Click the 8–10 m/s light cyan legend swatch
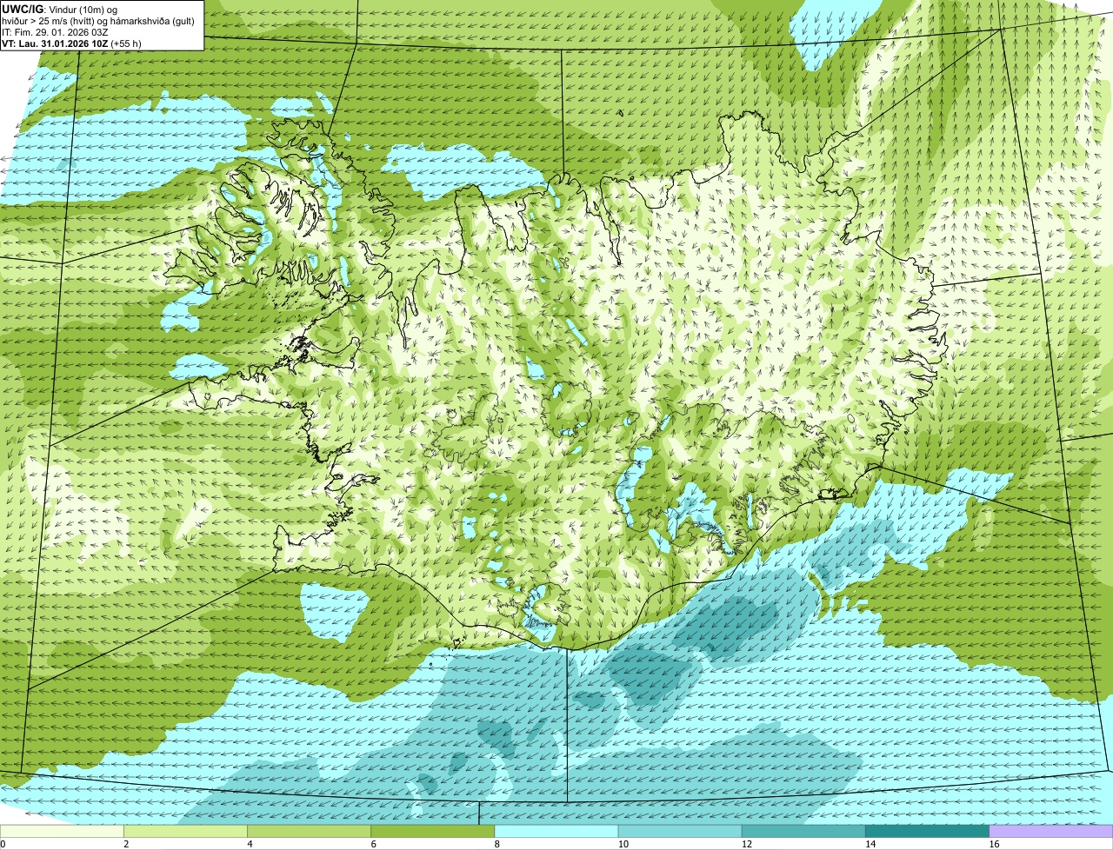The height and width of the screenshot is (850, 1113). (556, 832)
